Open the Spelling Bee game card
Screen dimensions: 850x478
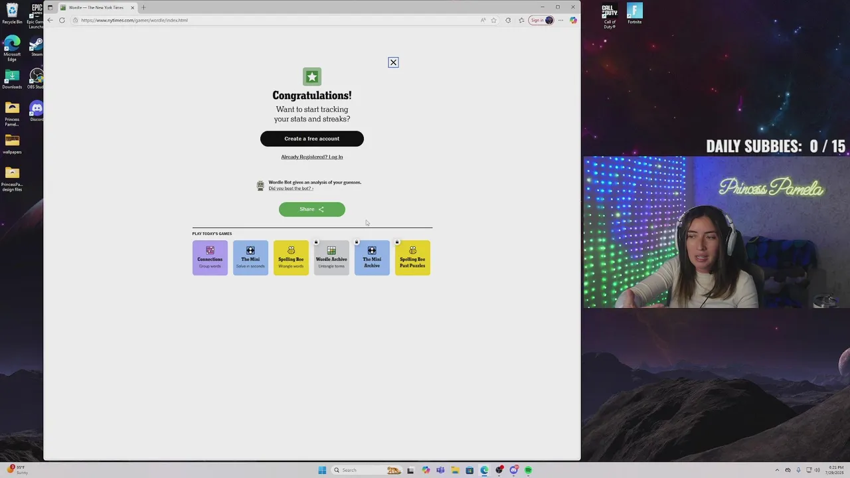pyautogui.click(x=291, y=258)
